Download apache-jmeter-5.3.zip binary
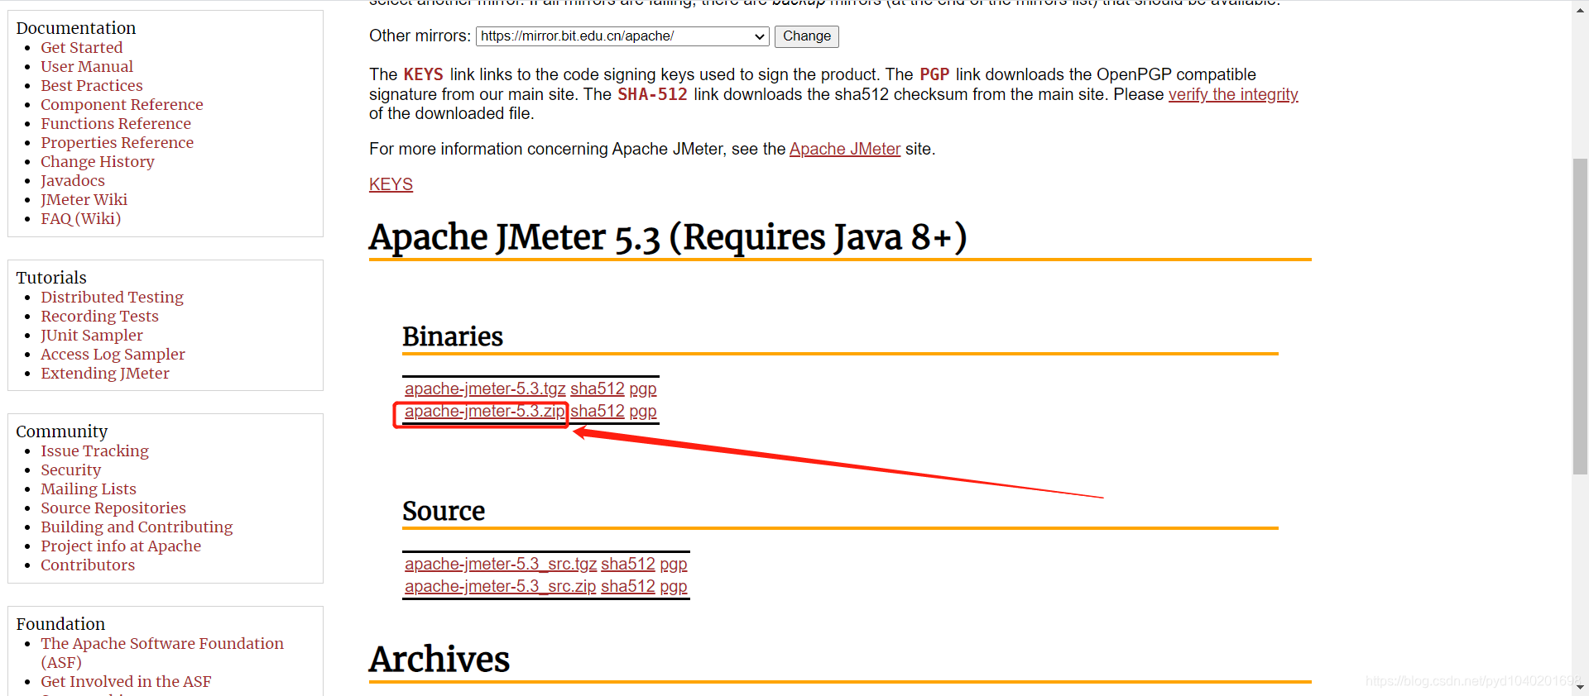 click(485, 411)
